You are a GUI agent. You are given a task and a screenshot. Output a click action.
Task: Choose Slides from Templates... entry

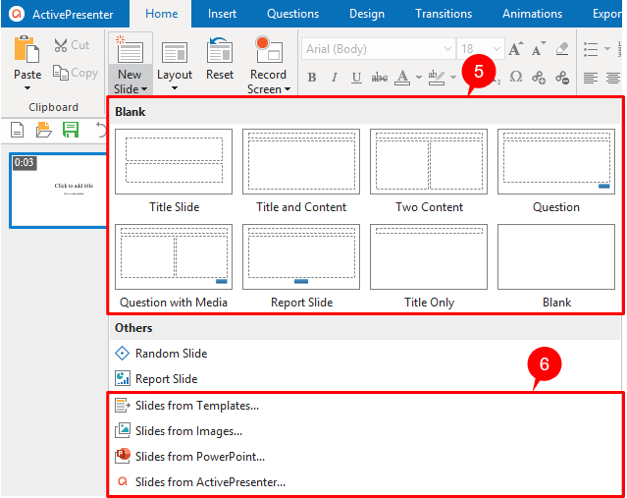pos(197,406)
